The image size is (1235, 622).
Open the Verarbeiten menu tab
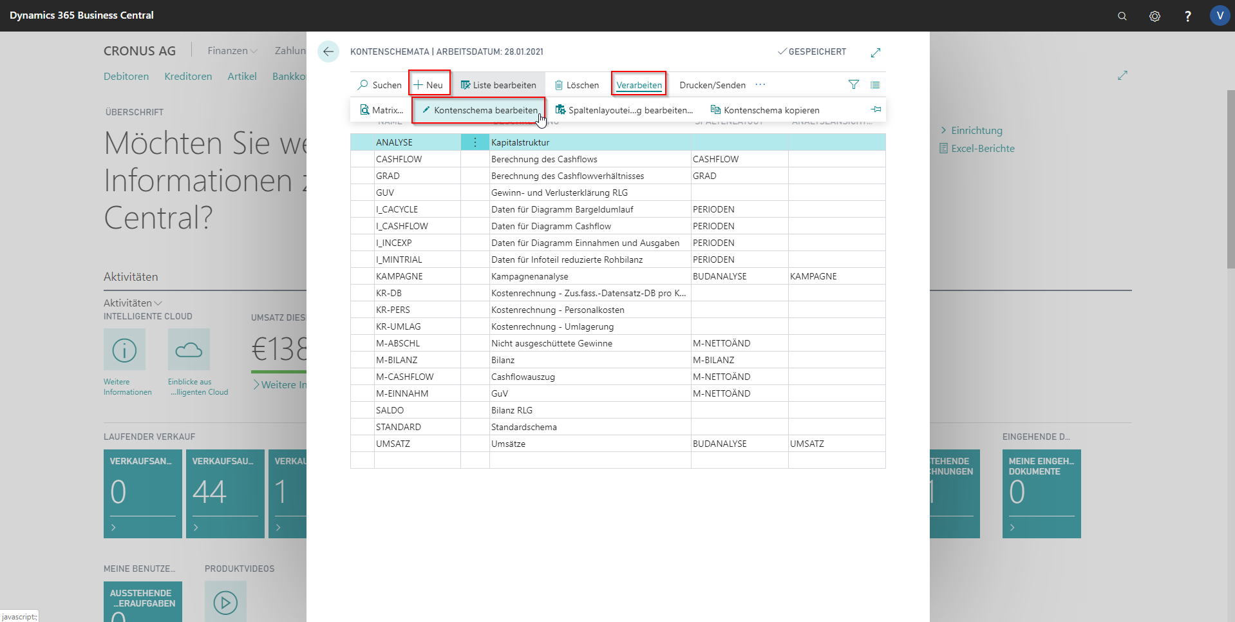click(x=639, y=85)
